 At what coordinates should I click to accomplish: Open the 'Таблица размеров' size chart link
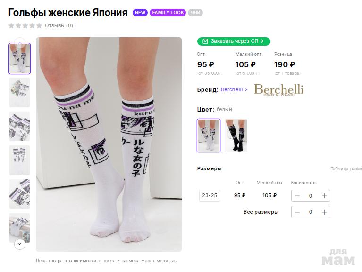click(346, 169)
